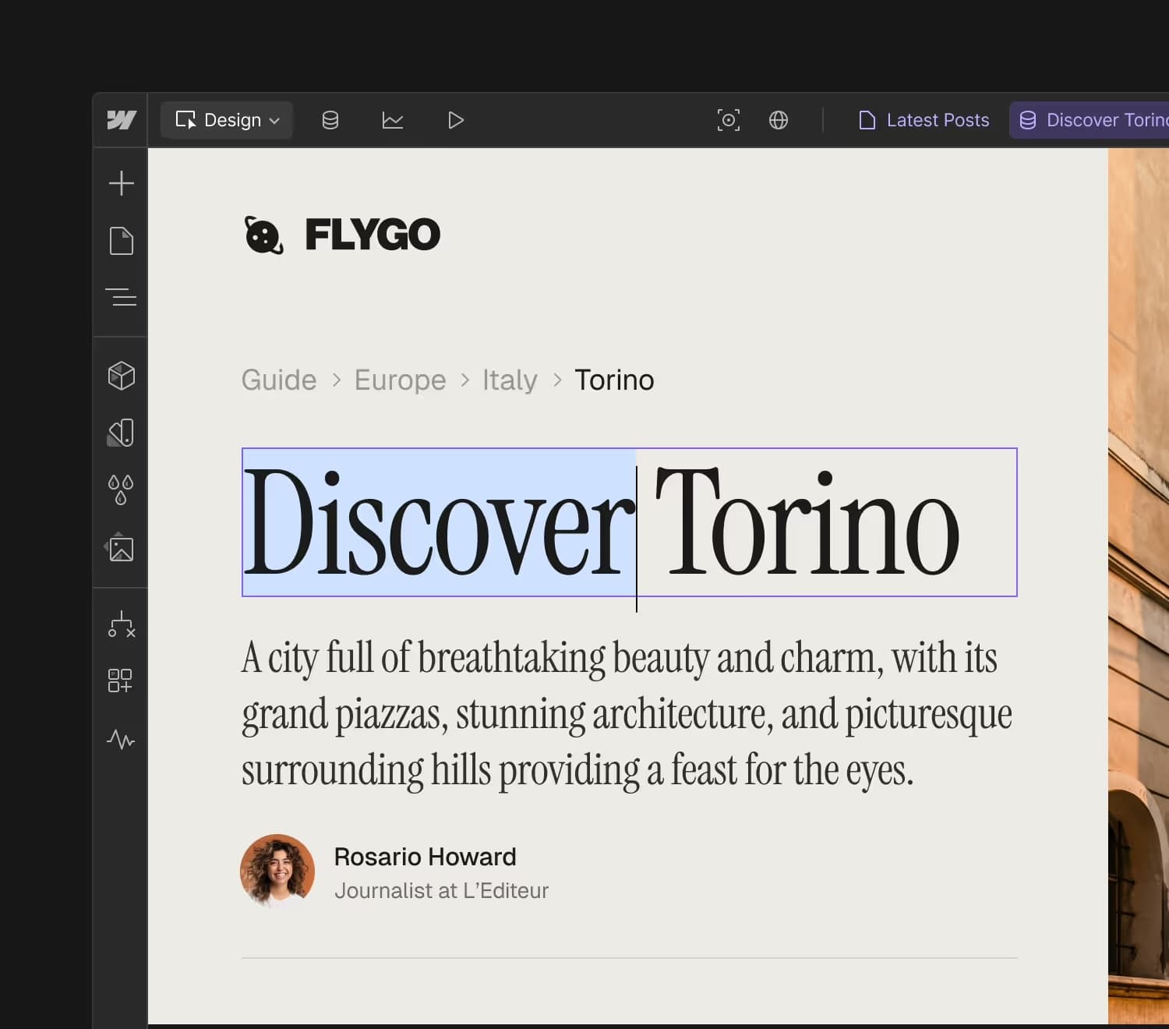Open the Assets image panel
This screenshot has width=1169, height=1029.
(119, 547)
